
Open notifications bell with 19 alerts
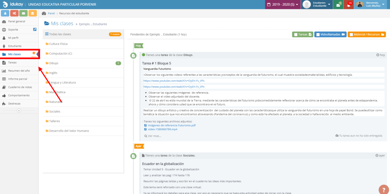point(349,5)
